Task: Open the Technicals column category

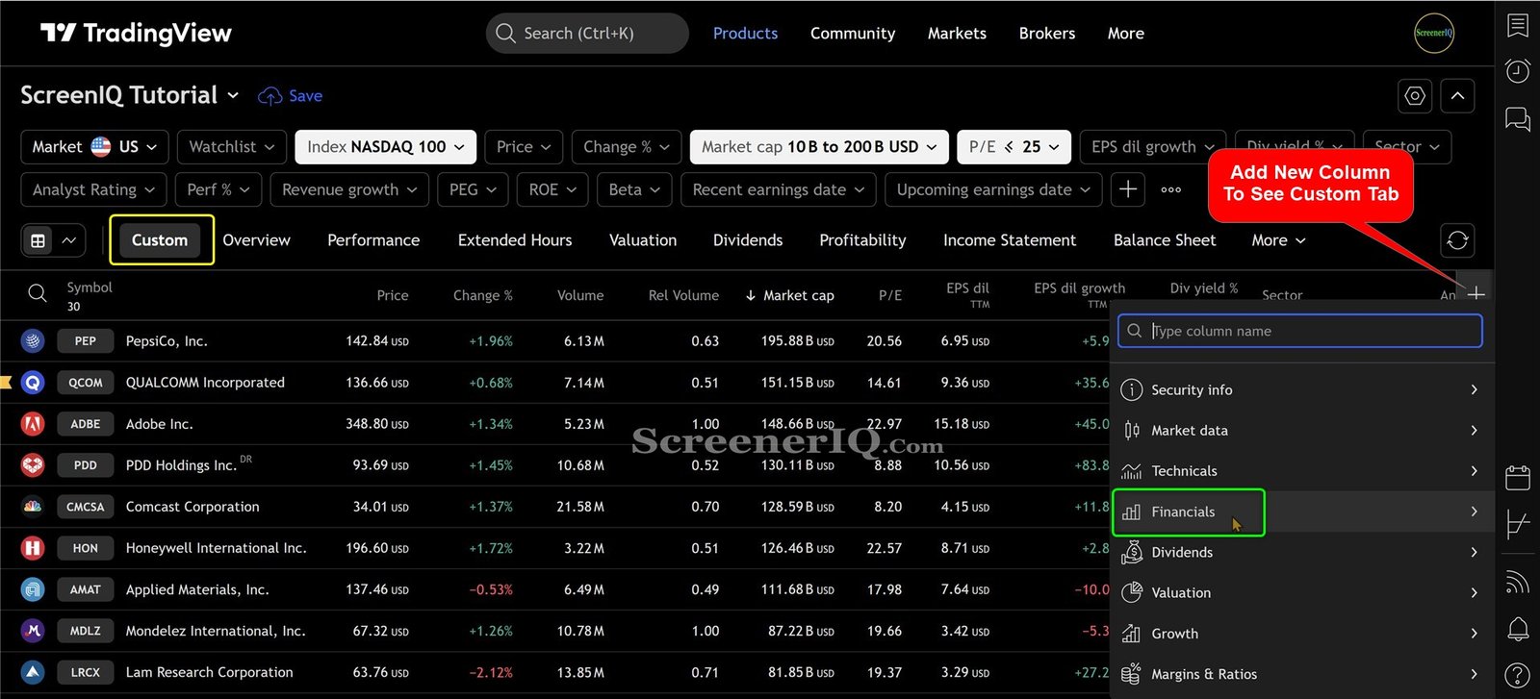Action: (x=1302, y=471)
